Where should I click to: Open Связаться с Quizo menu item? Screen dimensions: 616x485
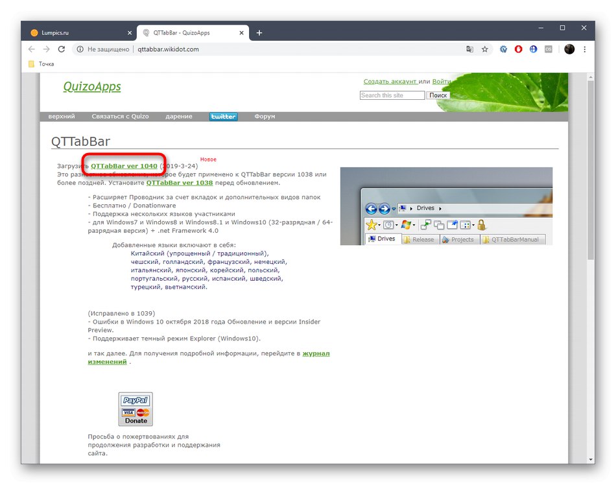(120, 116)
